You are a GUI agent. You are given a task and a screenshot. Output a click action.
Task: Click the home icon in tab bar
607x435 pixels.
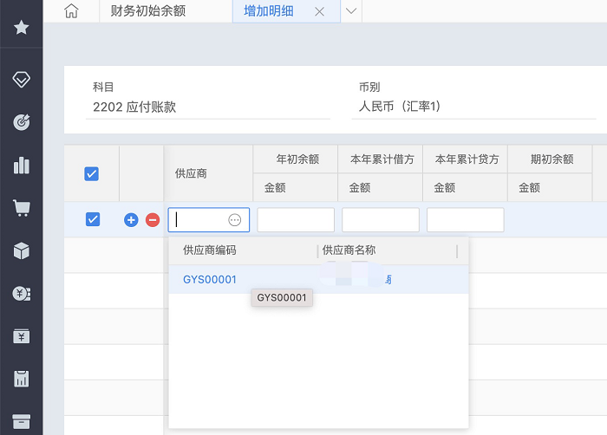click(71, 11)
